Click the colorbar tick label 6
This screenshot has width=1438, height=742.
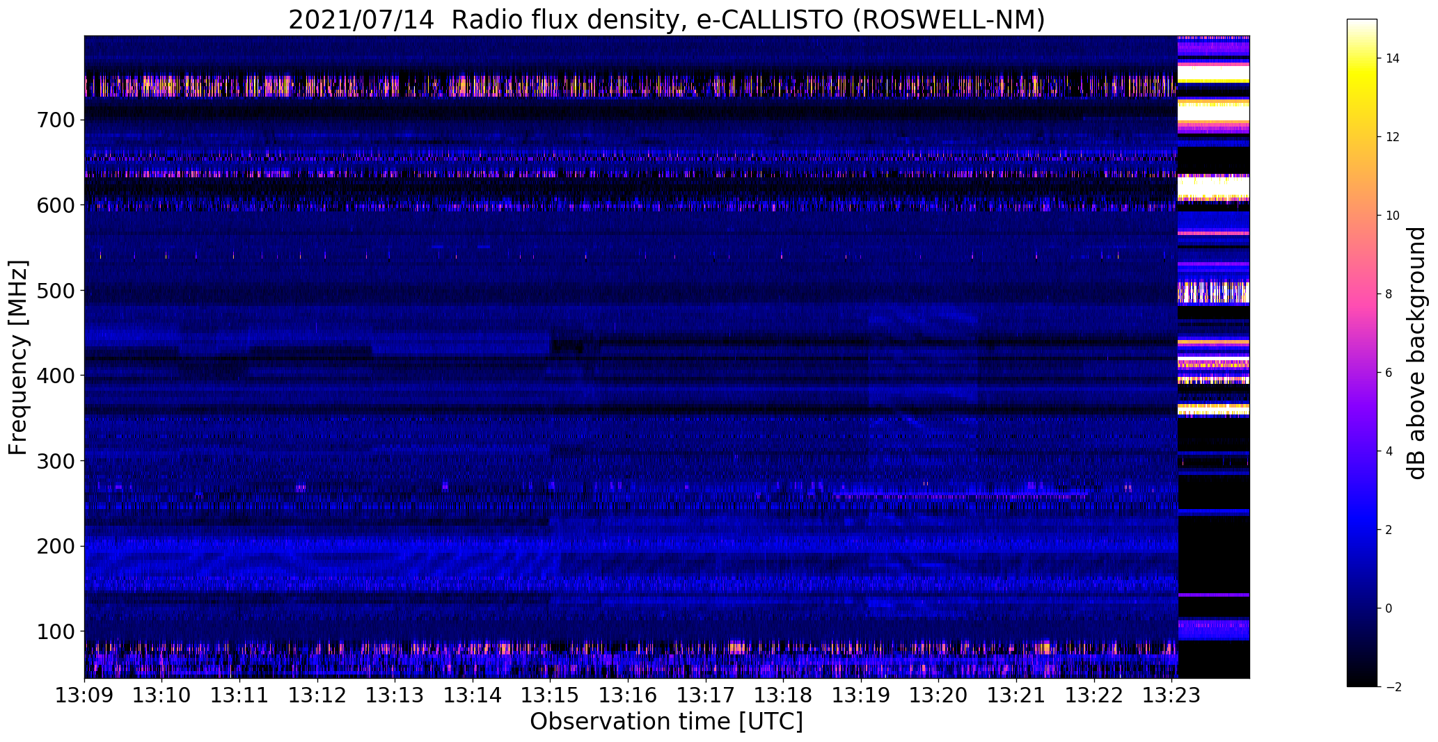click(x=1389, y=373)
